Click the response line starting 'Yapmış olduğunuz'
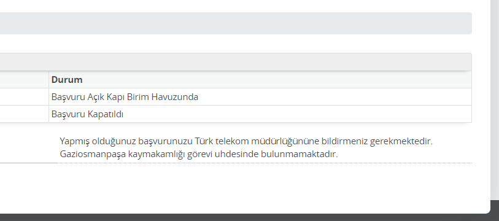Viewport: 499px width, 221px height. point(246,141)
